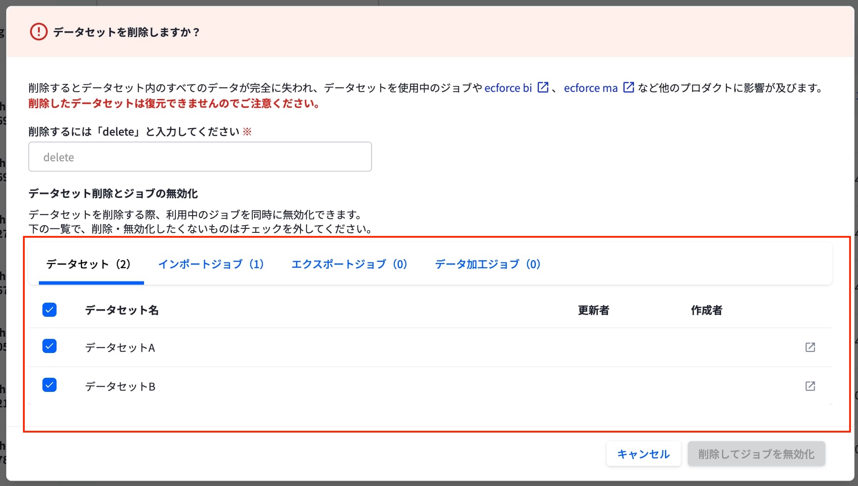
Task: Click 削除してジョブを無効化 button
Action: point(756,454)
